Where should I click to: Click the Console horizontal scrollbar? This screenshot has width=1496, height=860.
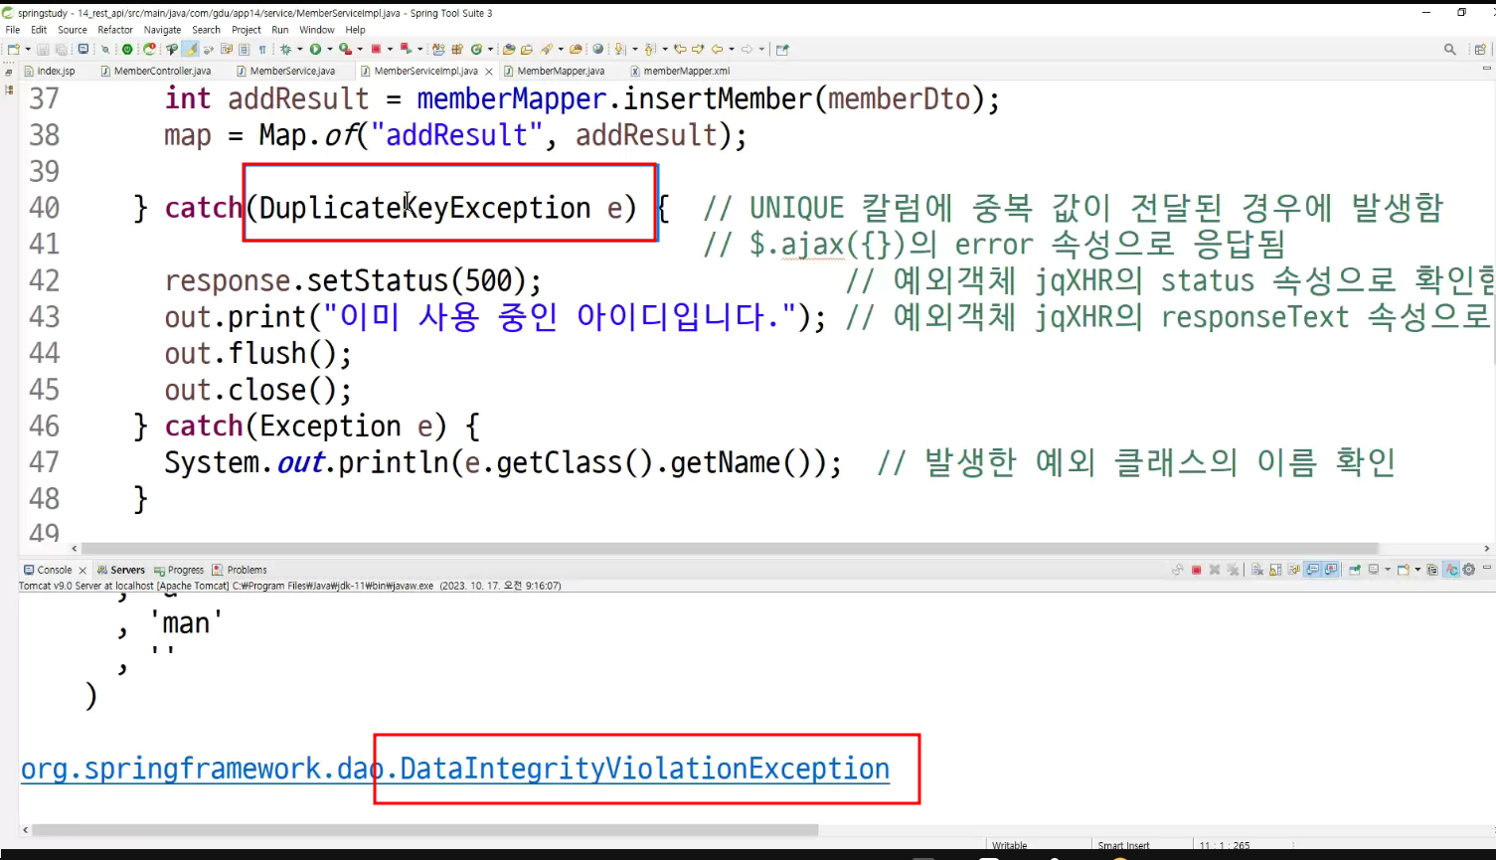[425, 829]
